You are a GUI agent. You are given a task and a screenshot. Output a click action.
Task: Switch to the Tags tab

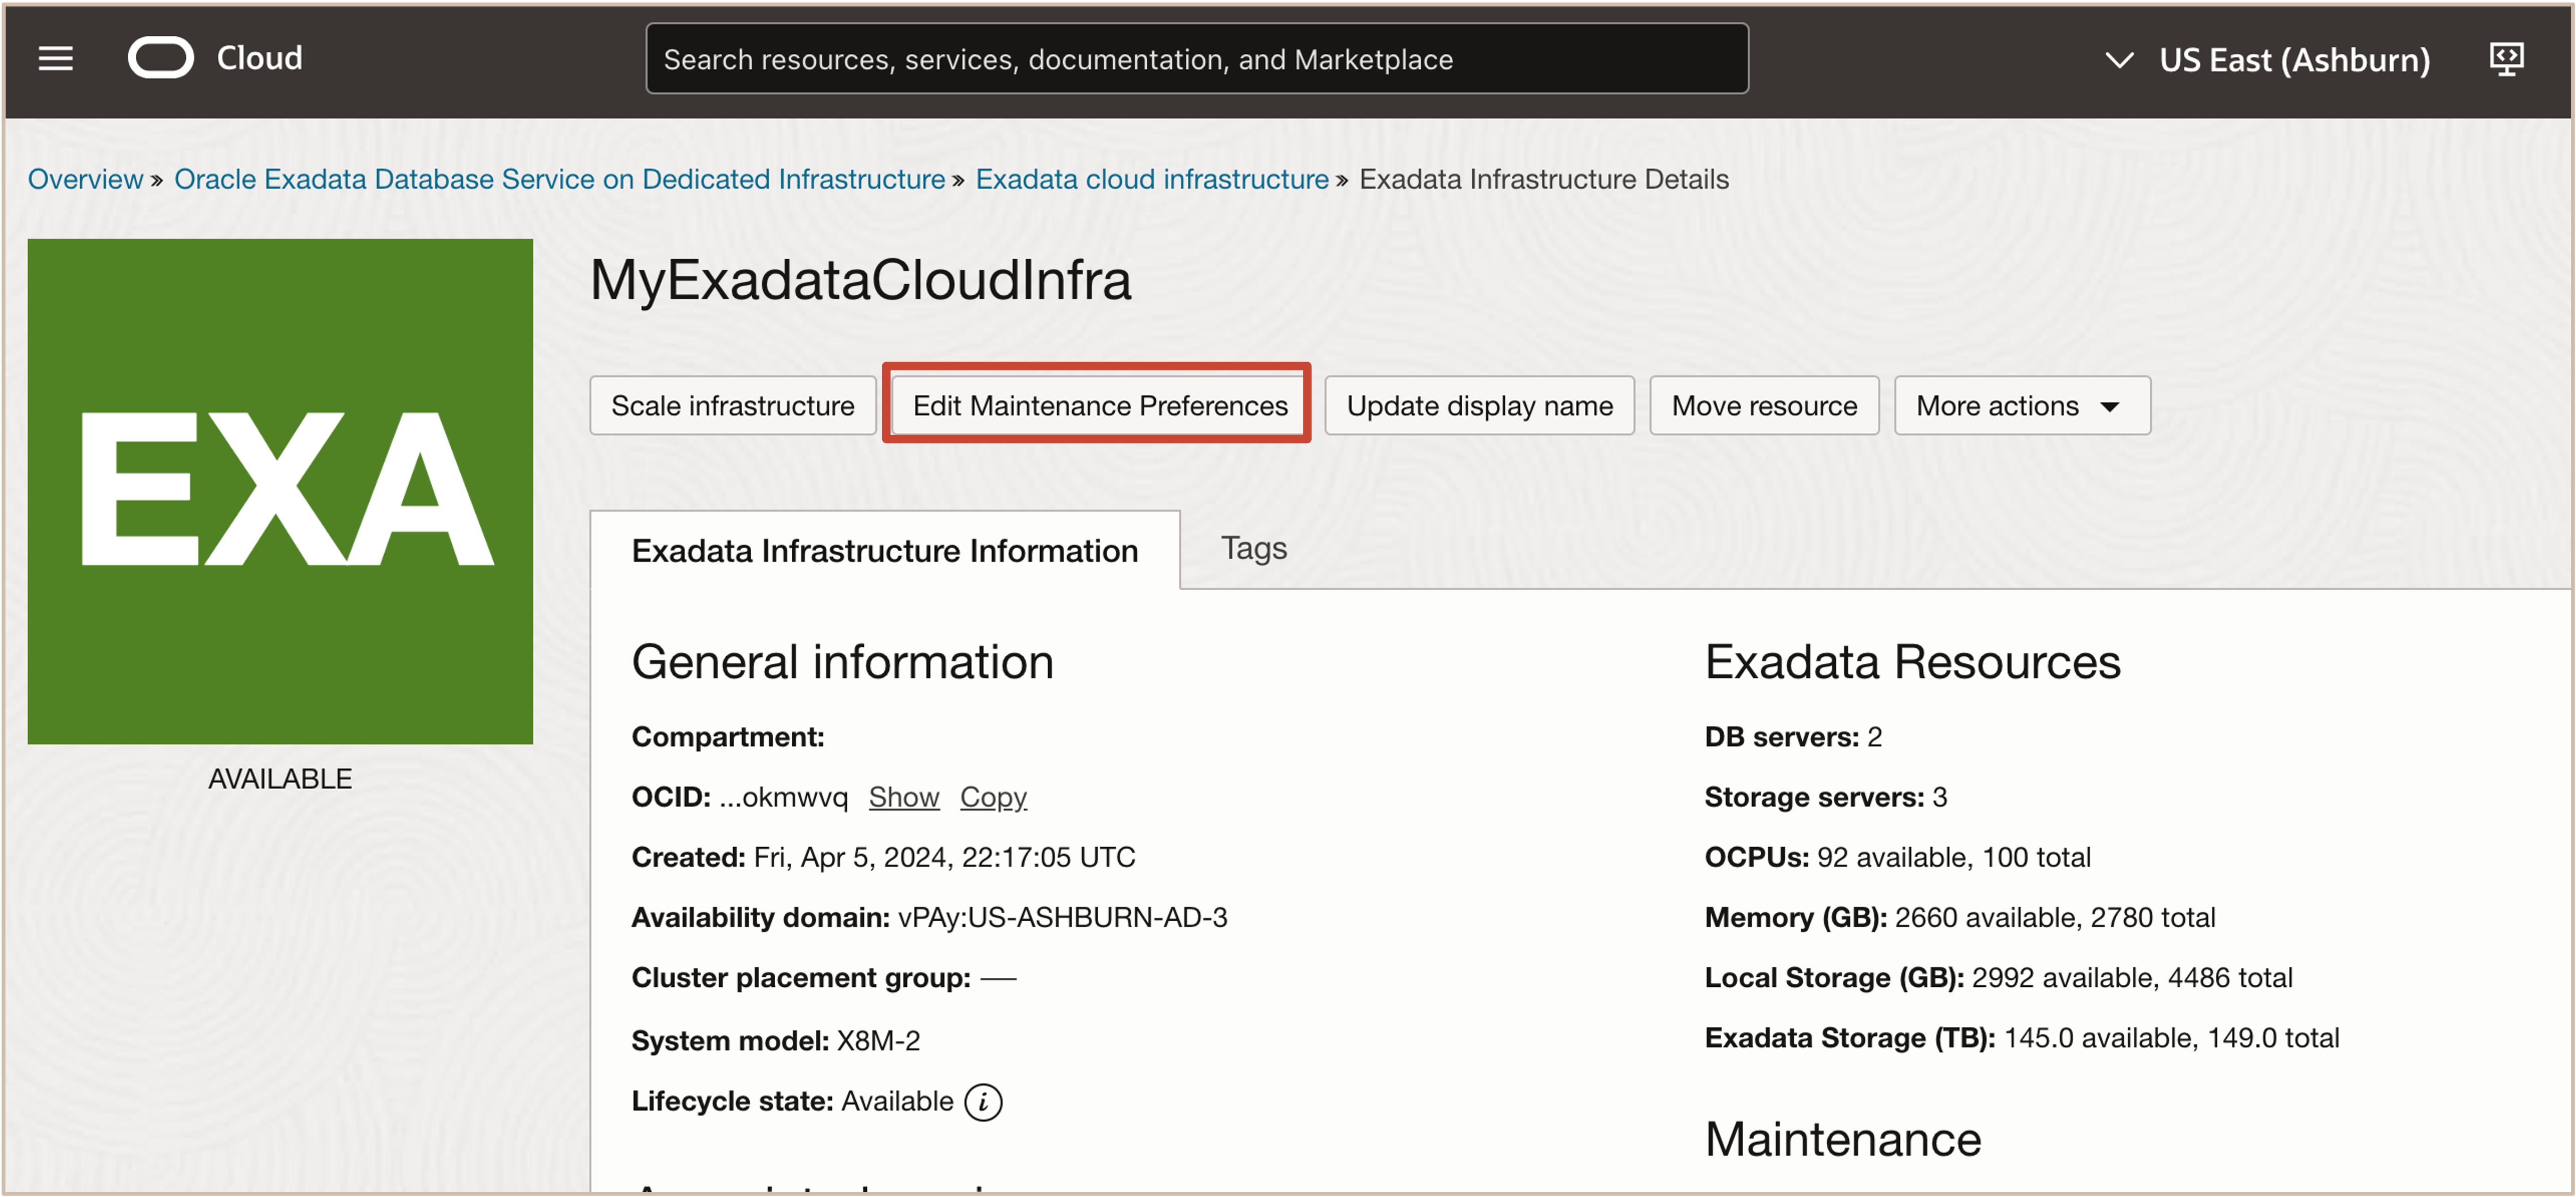coord(1253,548)
